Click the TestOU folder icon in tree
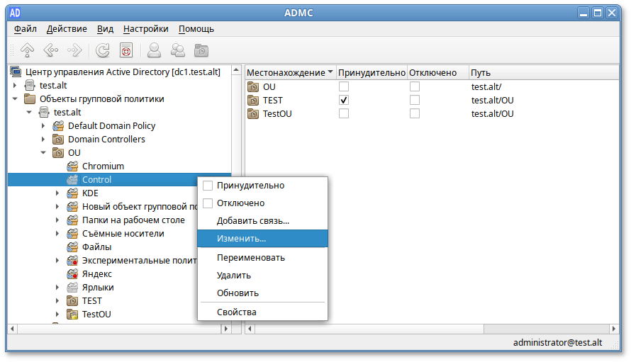 (x=72, y=315)
